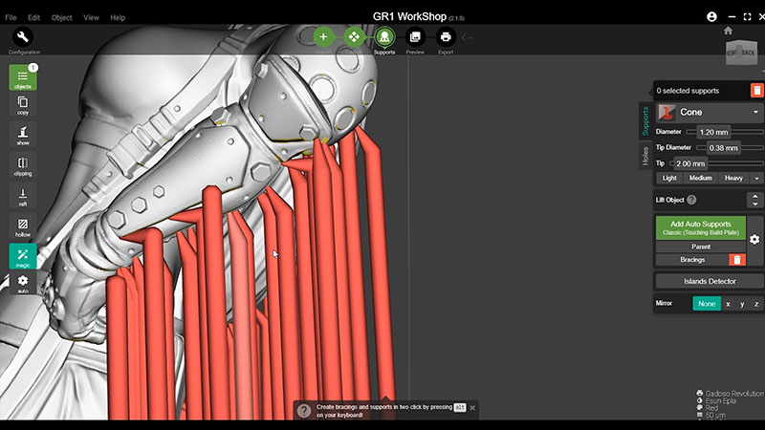Enable mirror on z axis
This screenshot has width=765, height=430.
point(755,304)
